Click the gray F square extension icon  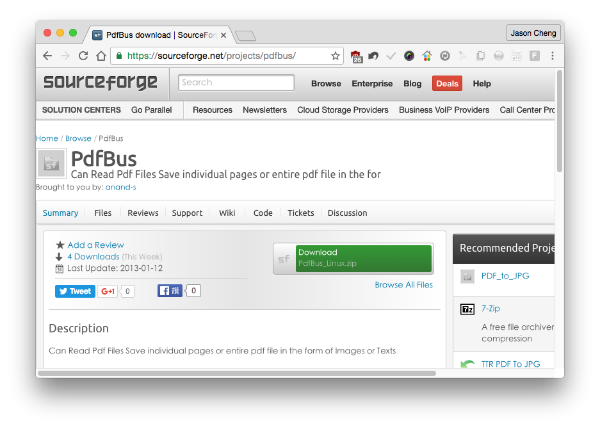535,56
